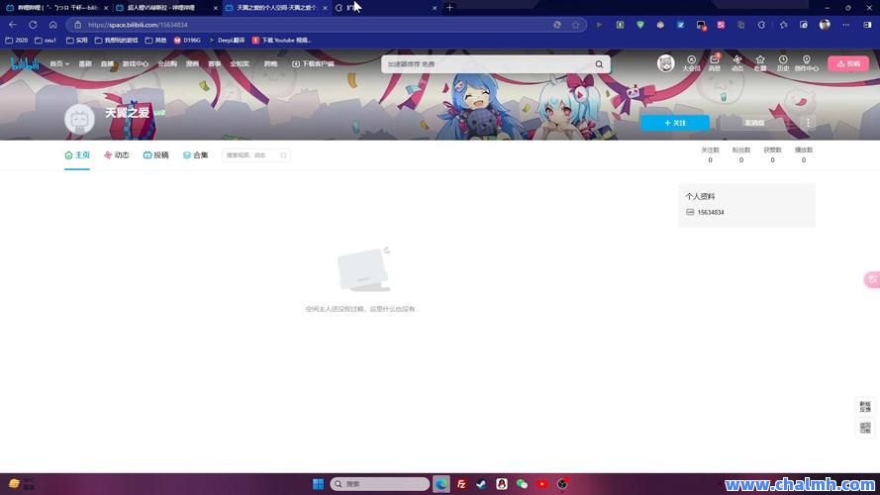
Task: Select the 主页 tab
Action: tap(77, 154)
